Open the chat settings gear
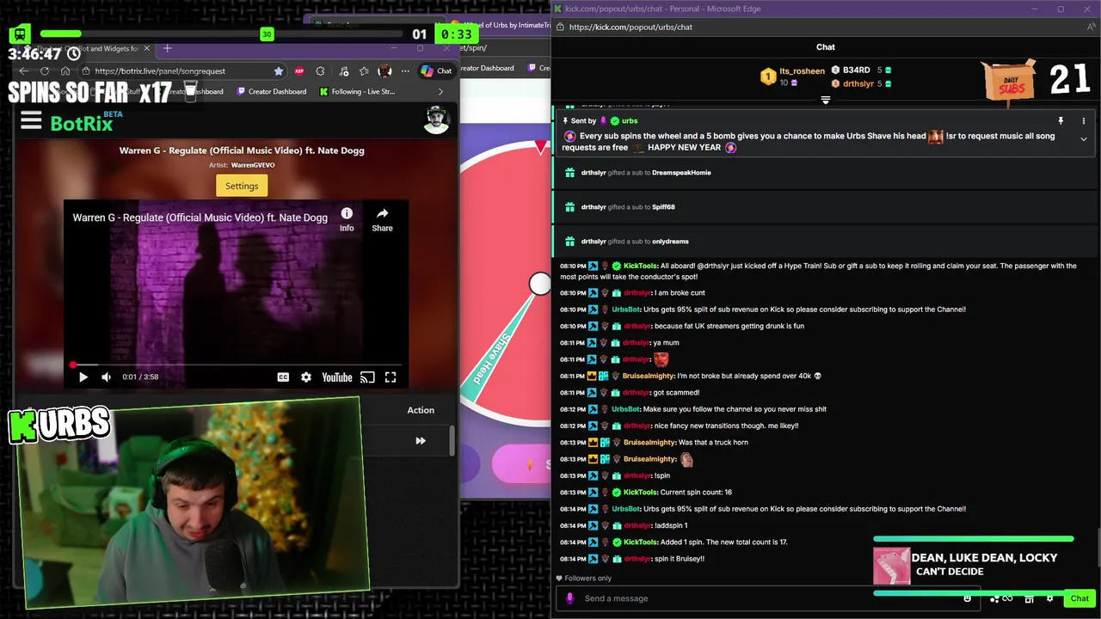 [x=1049, y=598]
